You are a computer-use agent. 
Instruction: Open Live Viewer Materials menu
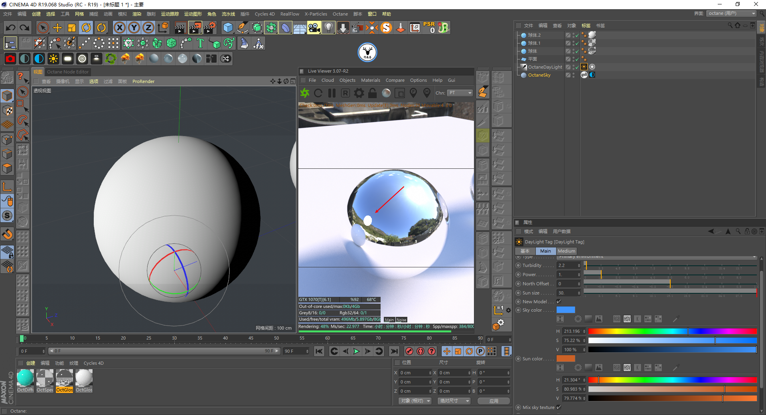coord(371,80)
